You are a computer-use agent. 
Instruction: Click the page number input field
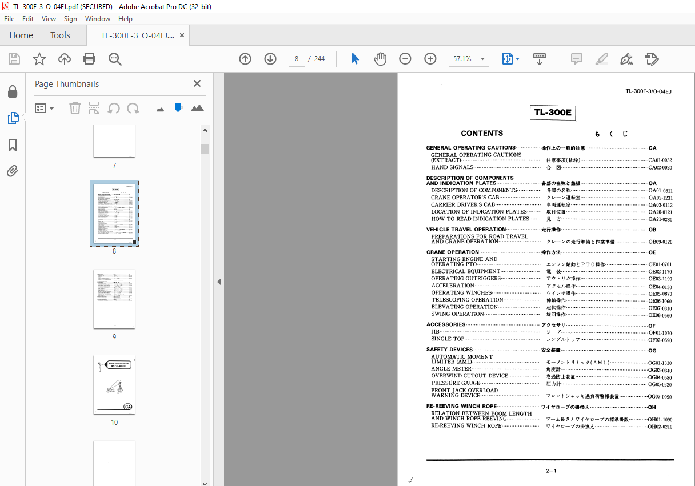click(297, 59)
